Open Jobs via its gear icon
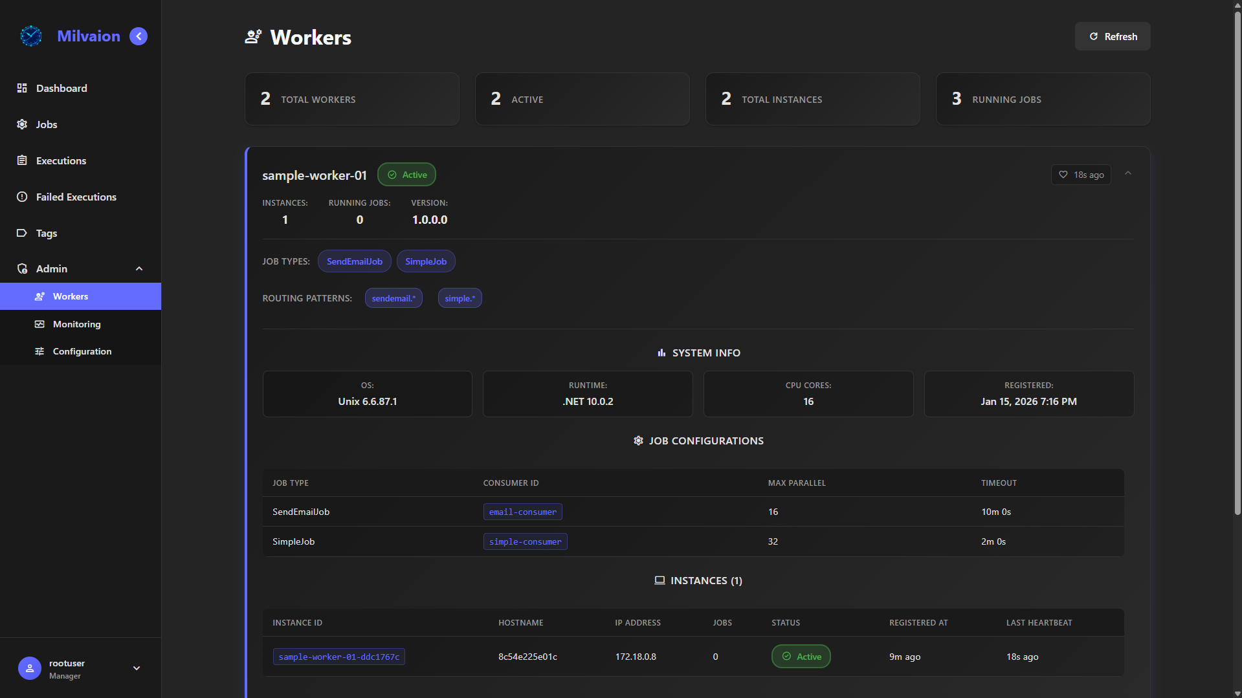The width and height of the screenshot is (1242, 698). 23,124
